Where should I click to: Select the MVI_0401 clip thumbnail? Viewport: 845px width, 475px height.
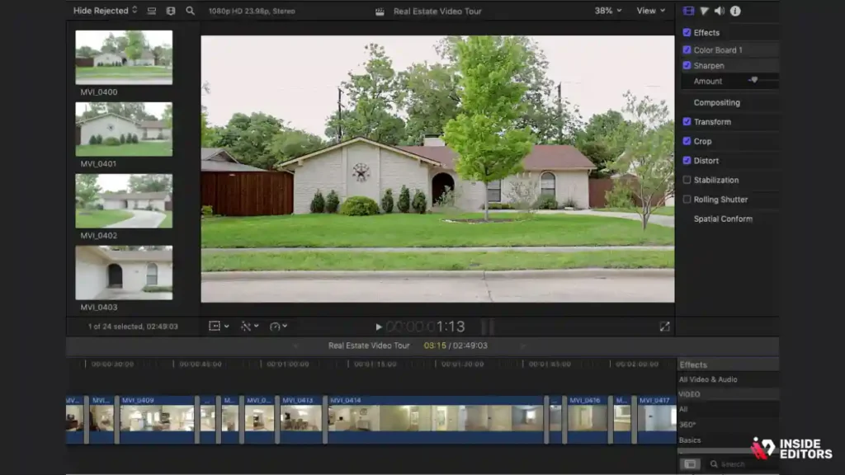(124, 129)
